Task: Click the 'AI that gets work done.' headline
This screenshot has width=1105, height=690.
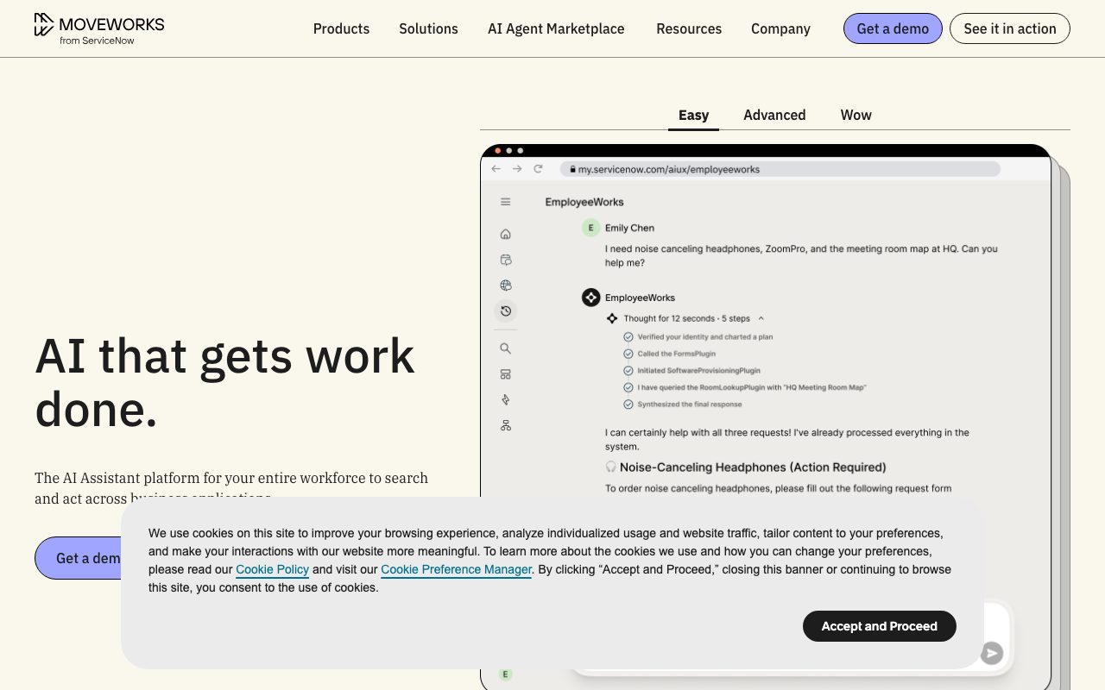Action: tap(224, 381)
